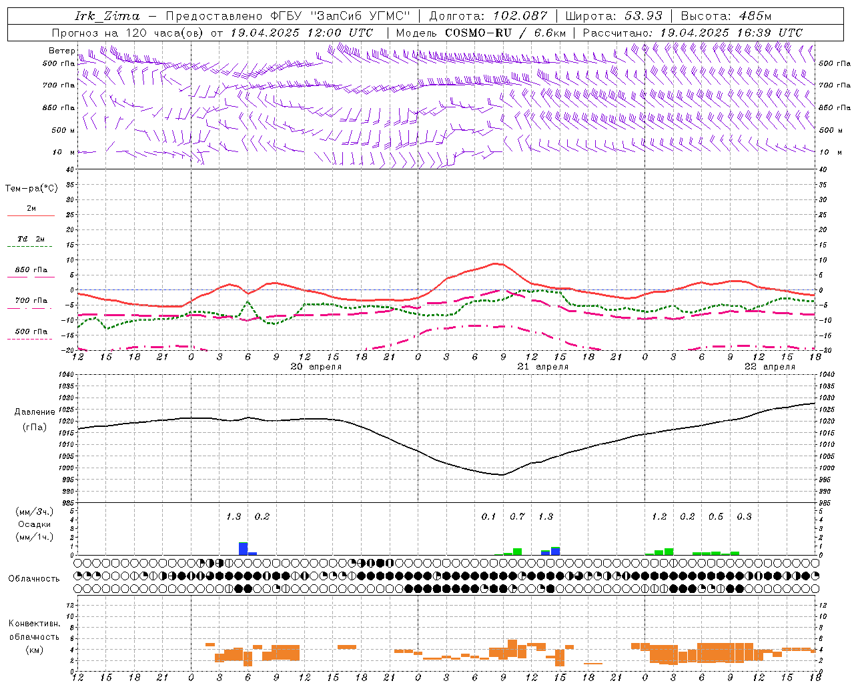Click the "Высота: 485м" elevation text
The height and width of the screenshot is (683, 854).
coord(726,16)
